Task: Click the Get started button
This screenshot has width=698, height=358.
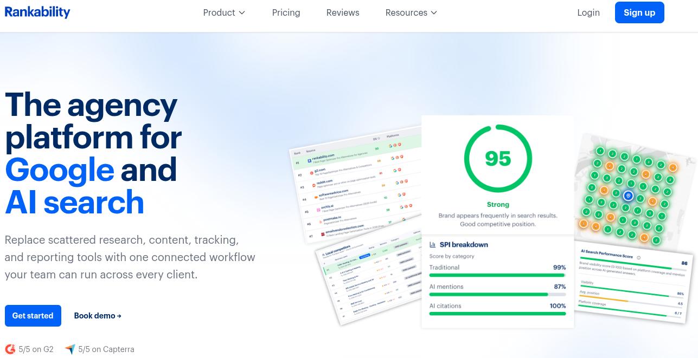Action: point(33,316)
